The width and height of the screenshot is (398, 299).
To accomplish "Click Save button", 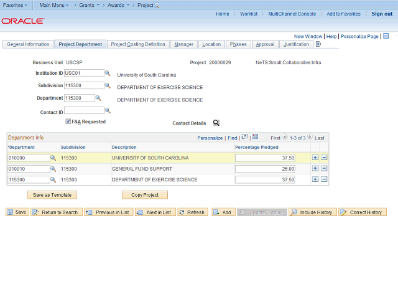I will point(17,212).
